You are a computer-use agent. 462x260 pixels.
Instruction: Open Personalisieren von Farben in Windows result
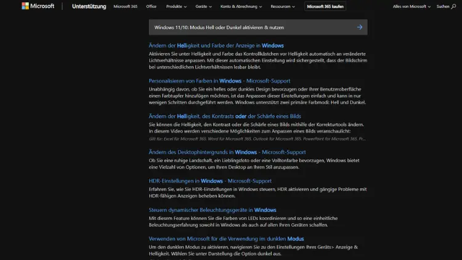pyautogui.click(x=219, y=81)
